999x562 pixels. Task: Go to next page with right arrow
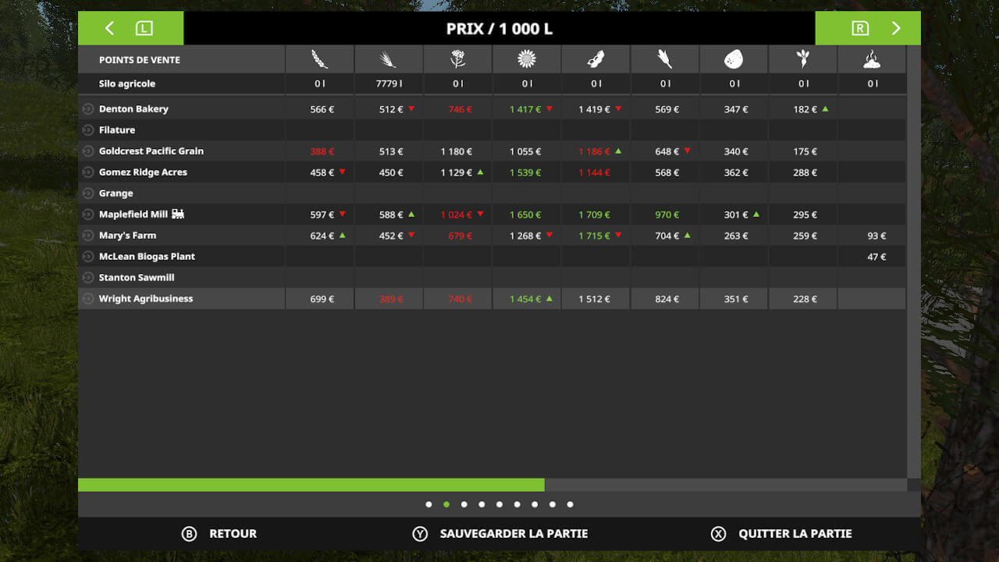point(895,28)
